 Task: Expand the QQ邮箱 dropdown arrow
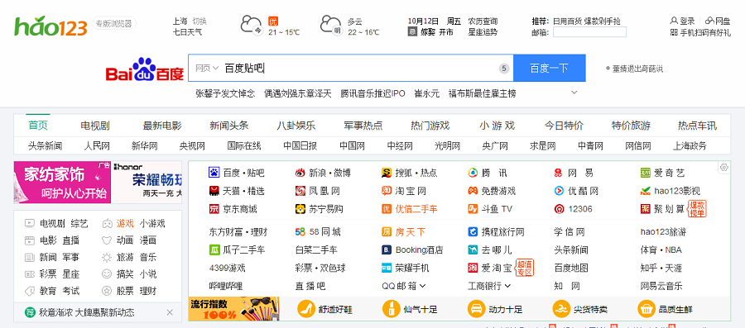[x=422, y=286]
